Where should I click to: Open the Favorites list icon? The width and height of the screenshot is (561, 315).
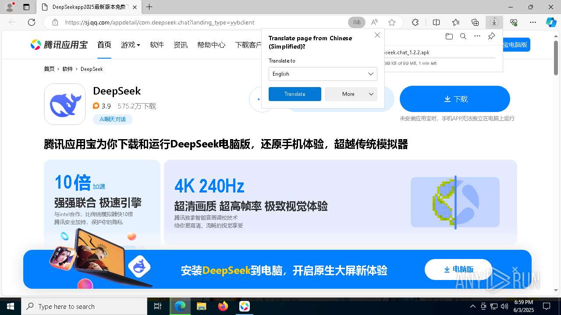coord(456,22)
